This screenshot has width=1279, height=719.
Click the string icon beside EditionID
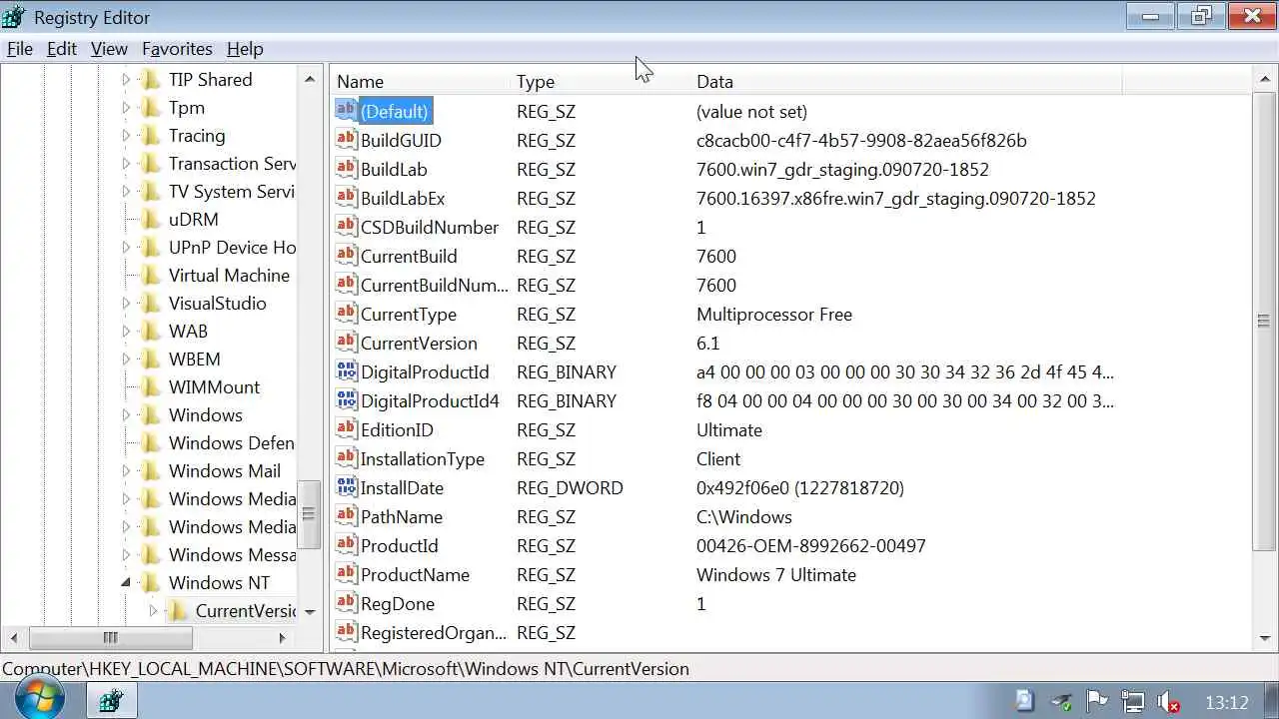click(x=346, y=428)
